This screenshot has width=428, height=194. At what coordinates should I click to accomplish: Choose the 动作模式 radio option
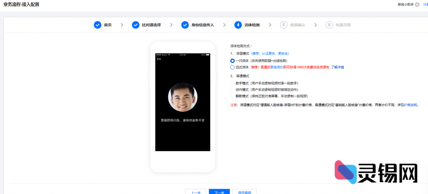(232, 90)
